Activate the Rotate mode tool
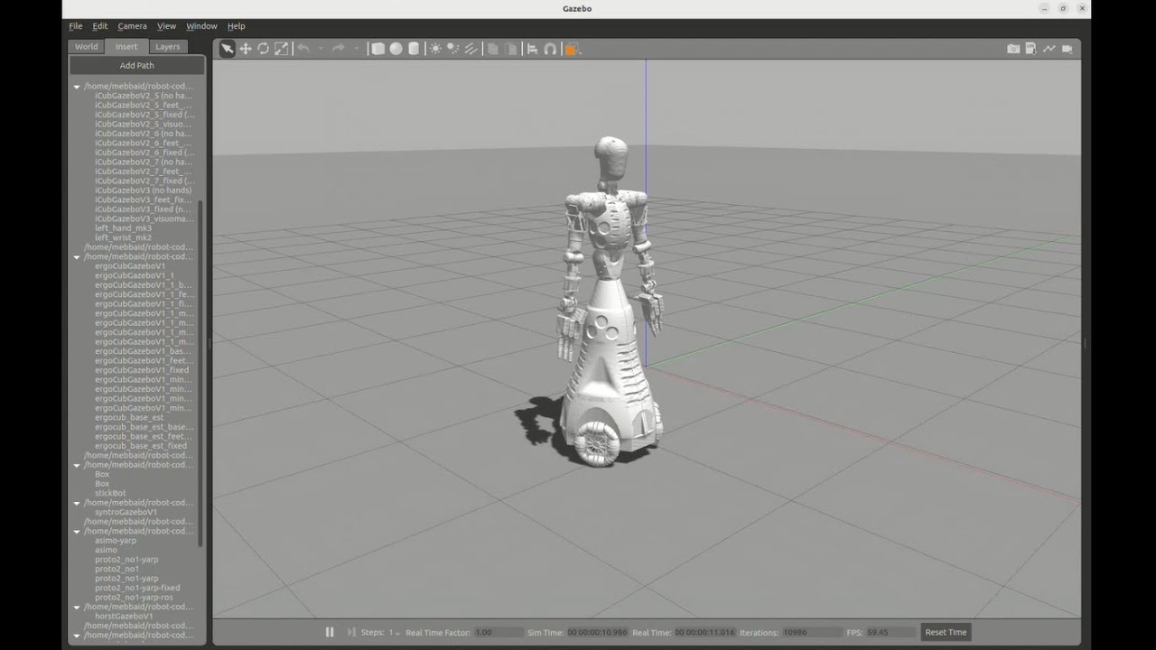Viewport: 1156px width, 650px height. click(x=263, y=49)
